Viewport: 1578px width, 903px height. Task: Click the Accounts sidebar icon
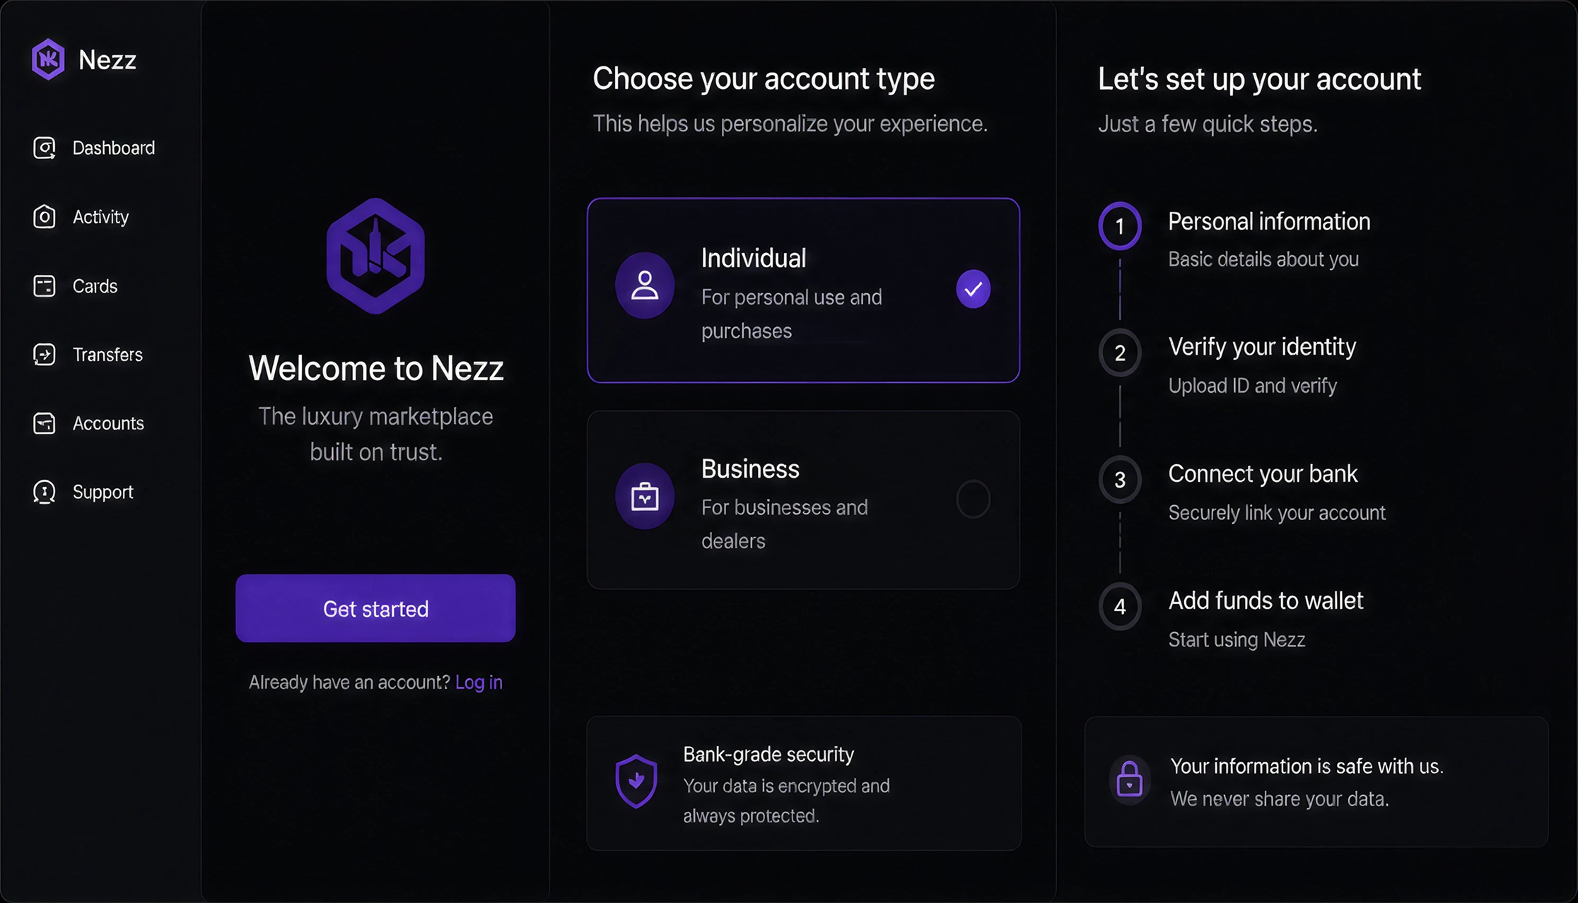[45, 423]
